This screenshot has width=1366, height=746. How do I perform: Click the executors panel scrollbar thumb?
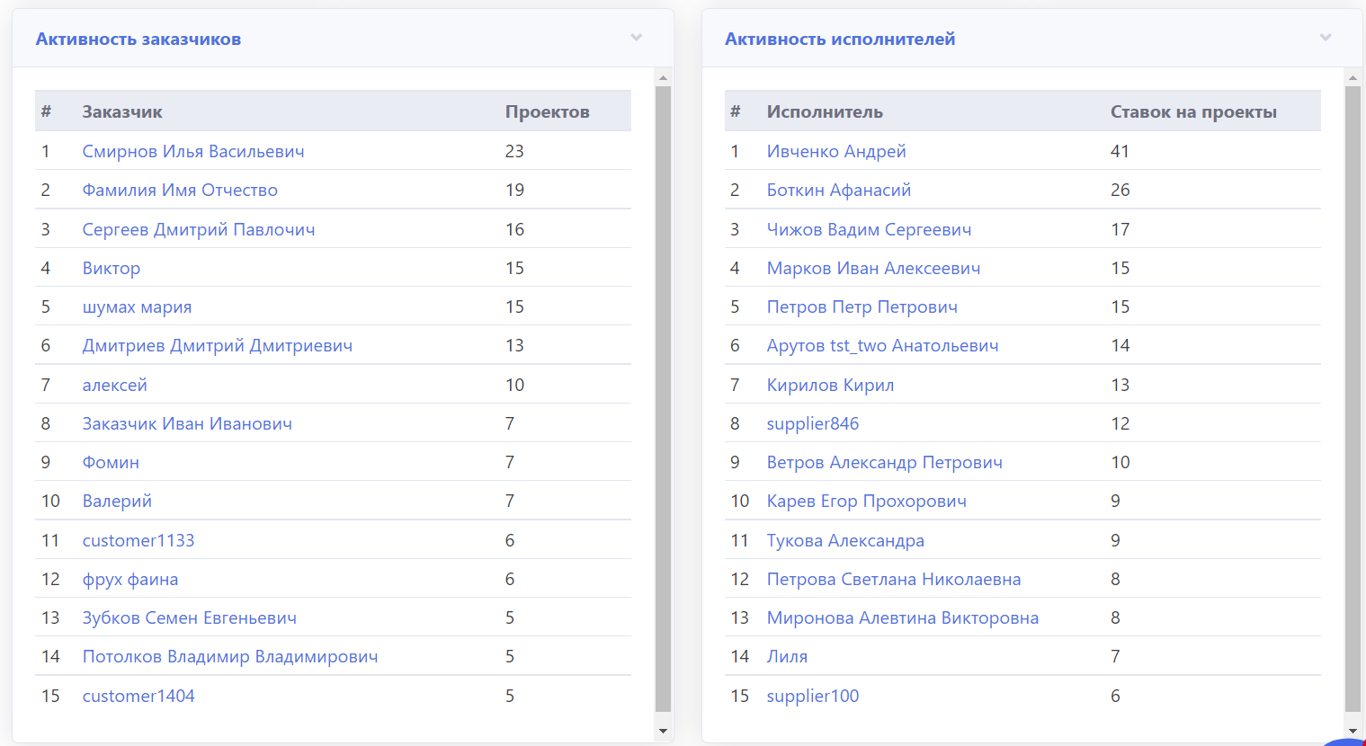1353,395
